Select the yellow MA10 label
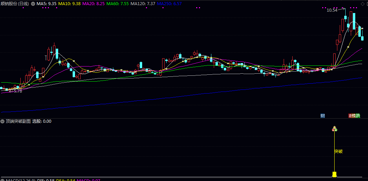368x181 pixels. 70,4
